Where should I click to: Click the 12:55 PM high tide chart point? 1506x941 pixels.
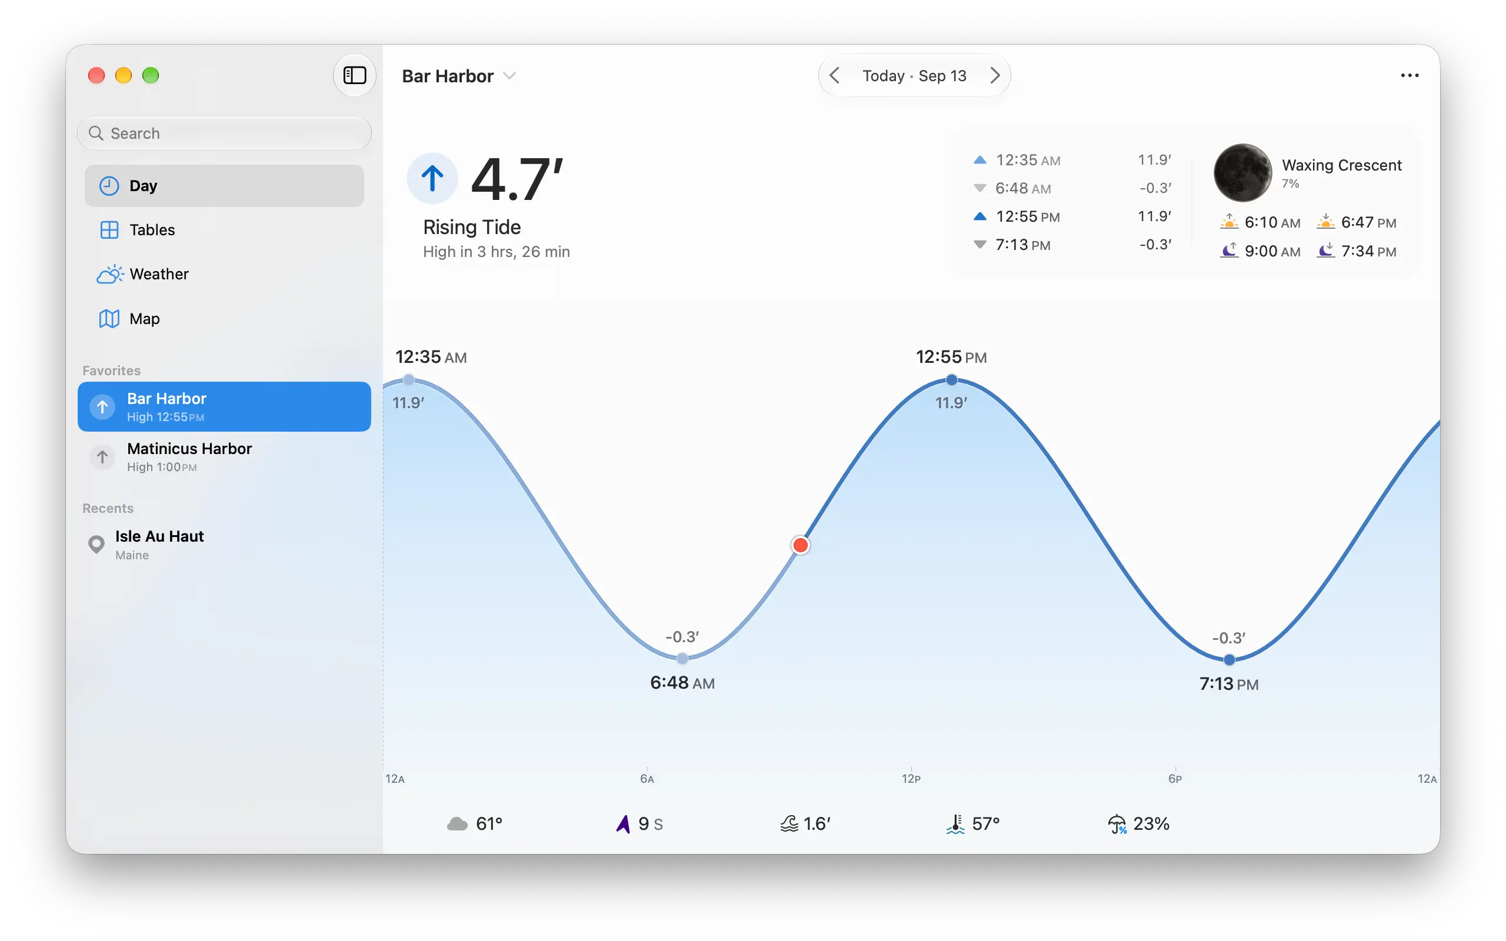pos(951,380)
